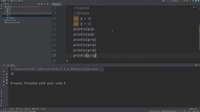
Task: Expand the lib folder in project tree
Action: [5, 11]
